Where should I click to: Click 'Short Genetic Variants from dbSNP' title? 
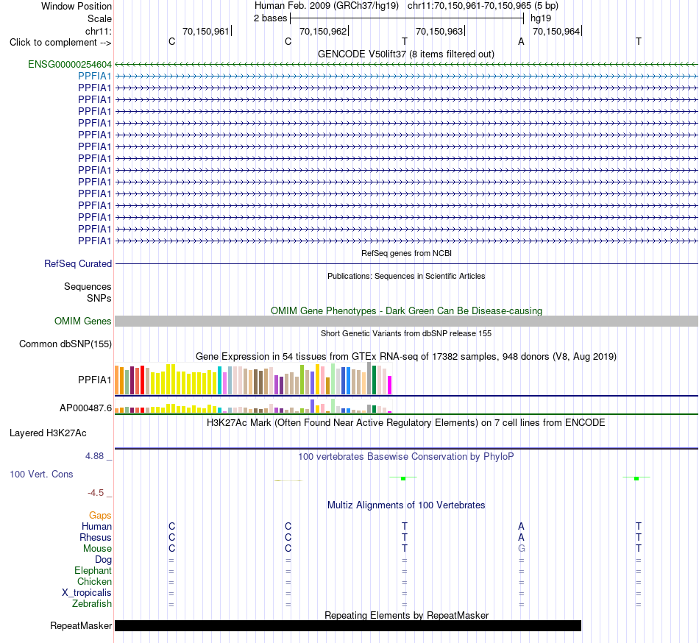coord(406,333)
